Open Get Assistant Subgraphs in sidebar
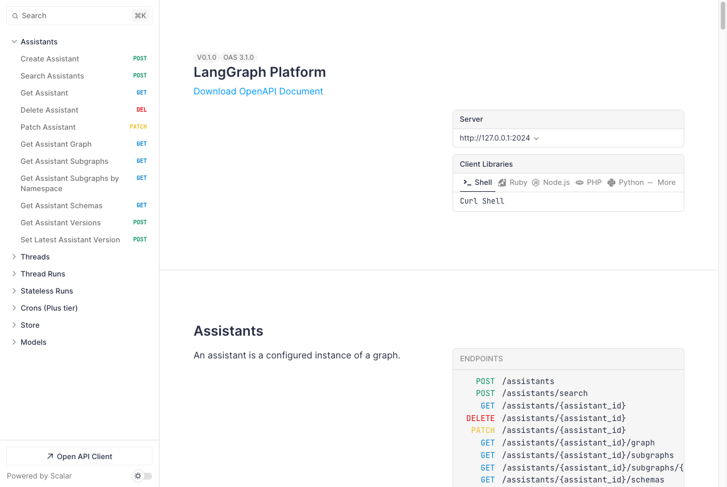The width and height of the screenshot is (727, 487). click(79, 161)
